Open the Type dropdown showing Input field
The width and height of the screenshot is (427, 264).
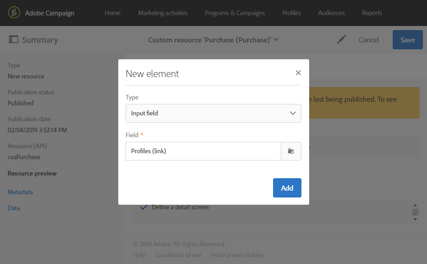tap(213, 113)
